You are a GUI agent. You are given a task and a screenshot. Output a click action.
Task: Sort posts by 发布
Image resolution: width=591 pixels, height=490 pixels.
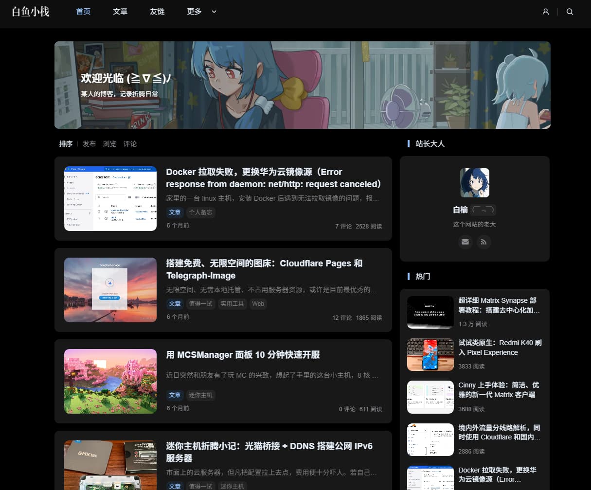tap(89, 144)
